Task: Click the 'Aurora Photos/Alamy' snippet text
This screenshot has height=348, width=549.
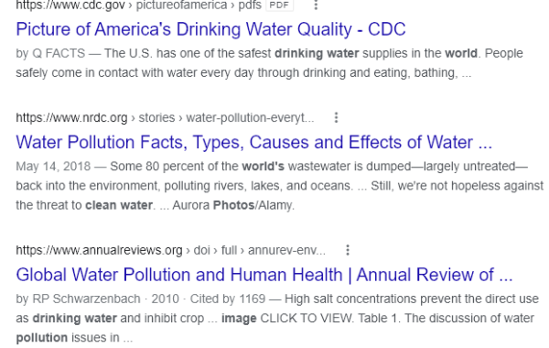Action: 233,205
